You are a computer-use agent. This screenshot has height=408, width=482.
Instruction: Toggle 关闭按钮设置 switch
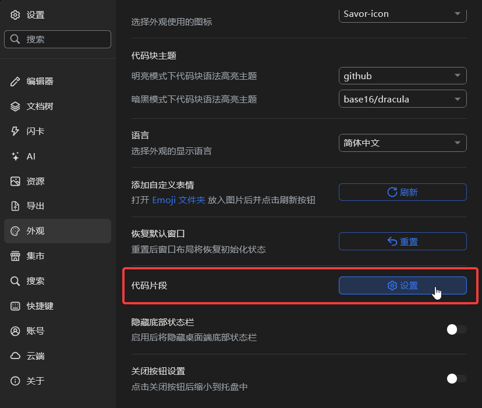(456, 378)
